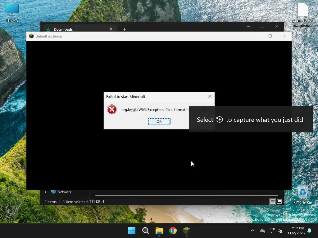Switch File Explorer to details view
The image size is (318, 238).
[x=272, y=201]
